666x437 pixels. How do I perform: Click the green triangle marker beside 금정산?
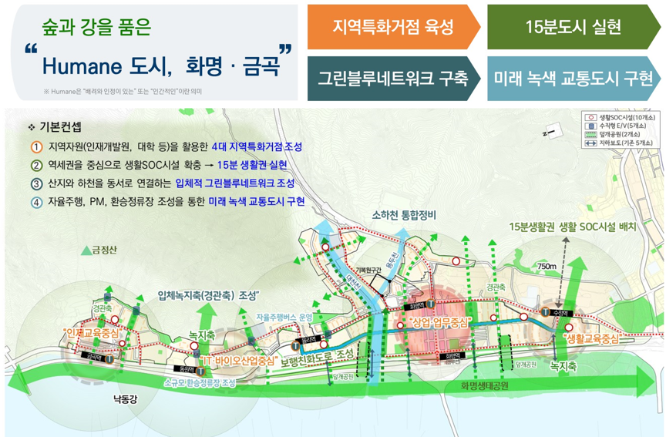(x=86, y=250)
